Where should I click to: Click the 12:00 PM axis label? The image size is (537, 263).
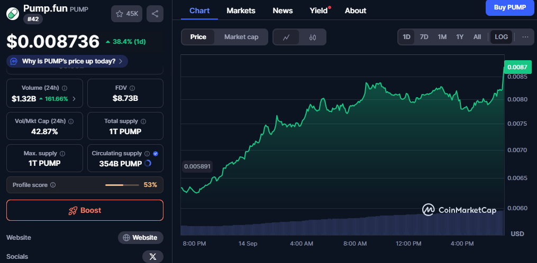tap(408, 244)
